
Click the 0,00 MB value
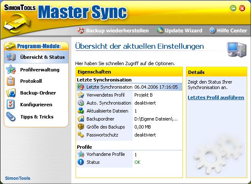[143, 127]
